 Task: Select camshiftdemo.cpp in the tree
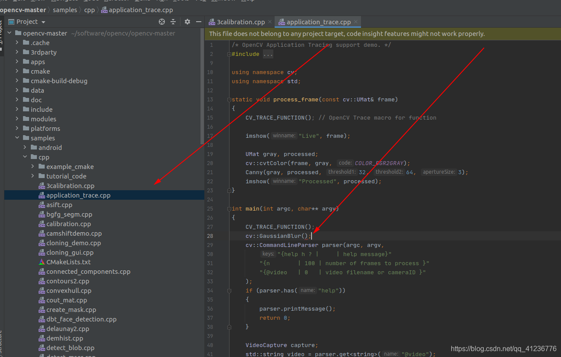[x=74, y=234]
